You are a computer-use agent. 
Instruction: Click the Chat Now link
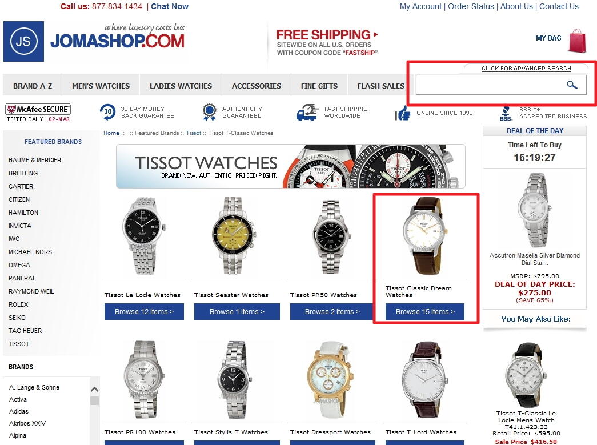click(x=170, y=6)
